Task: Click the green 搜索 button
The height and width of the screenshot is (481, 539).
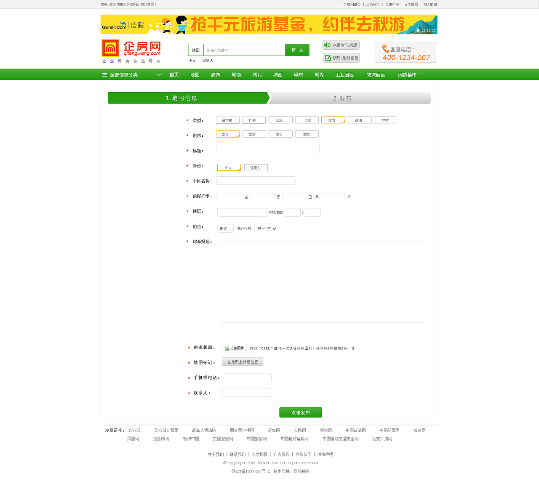Action: point(297,50)
